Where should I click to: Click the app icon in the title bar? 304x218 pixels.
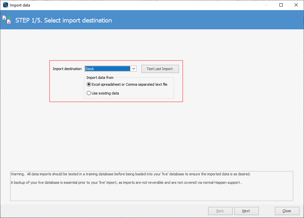click(x=5, y=5)
